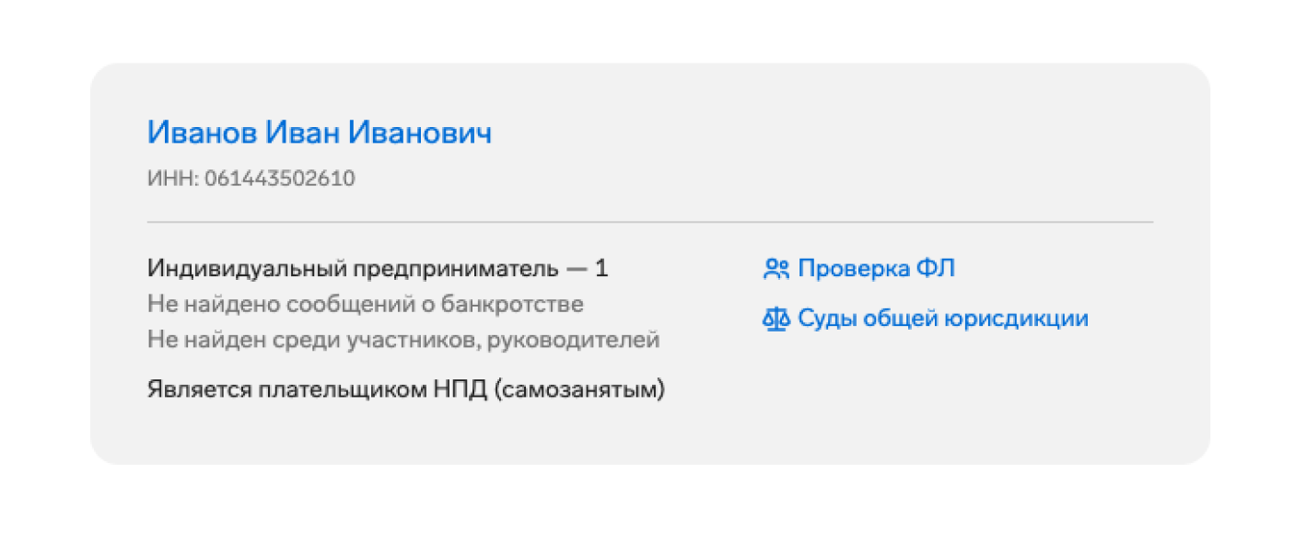Open the Иванов Иван Иванович profile link

point(319,133)
